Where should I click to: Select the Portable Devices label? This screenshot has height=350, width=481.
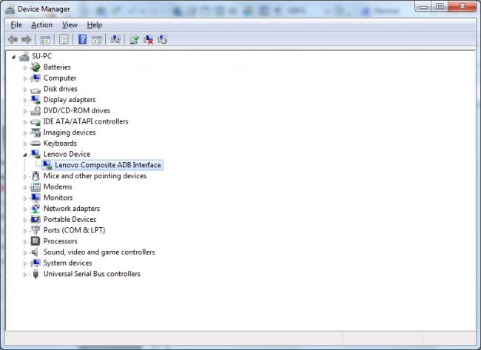tap(70, 219)
